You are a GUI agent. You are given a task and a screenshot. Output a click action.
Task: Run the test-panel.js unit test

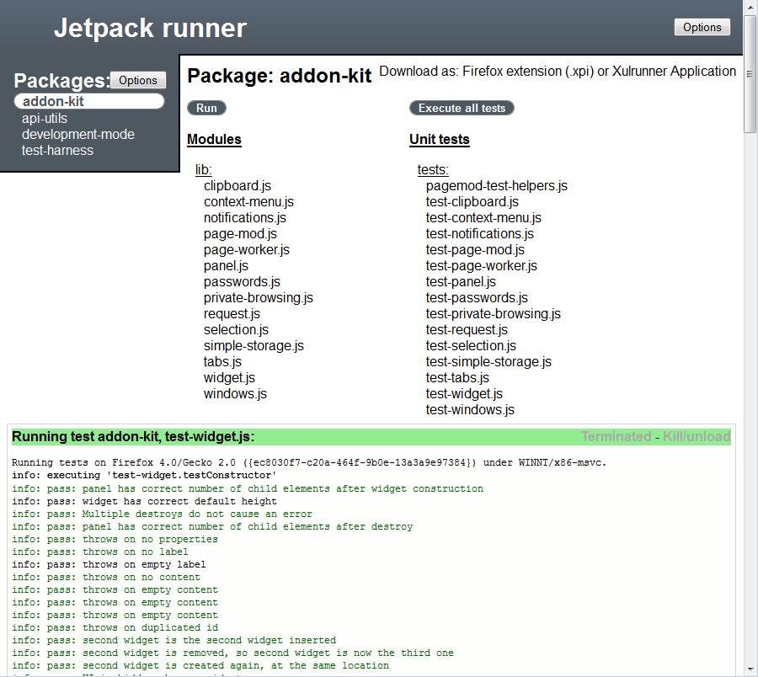coord(461,281)
